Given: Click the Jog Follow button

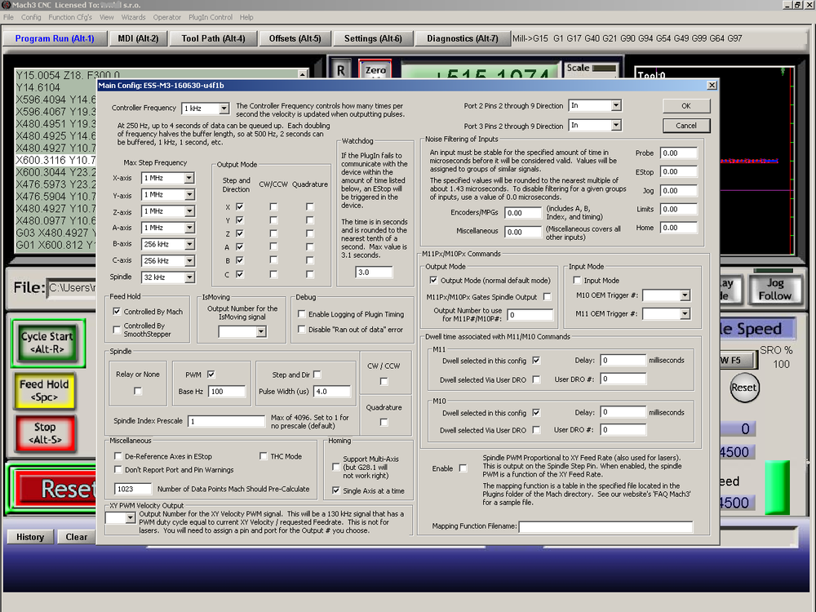Looking at the screenshot, I should click(x=774, y=290).
